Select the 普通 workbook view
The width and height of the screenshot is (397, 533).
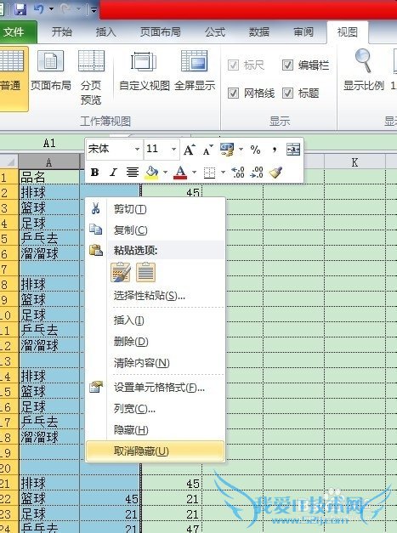pyautogui.click(x=12, y=79)
